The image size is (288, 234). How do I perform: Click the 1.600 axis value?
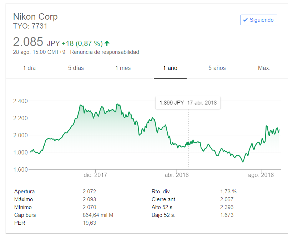[20, 169]
